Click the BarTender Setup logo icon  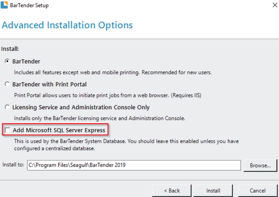click(x=4, y=5)
